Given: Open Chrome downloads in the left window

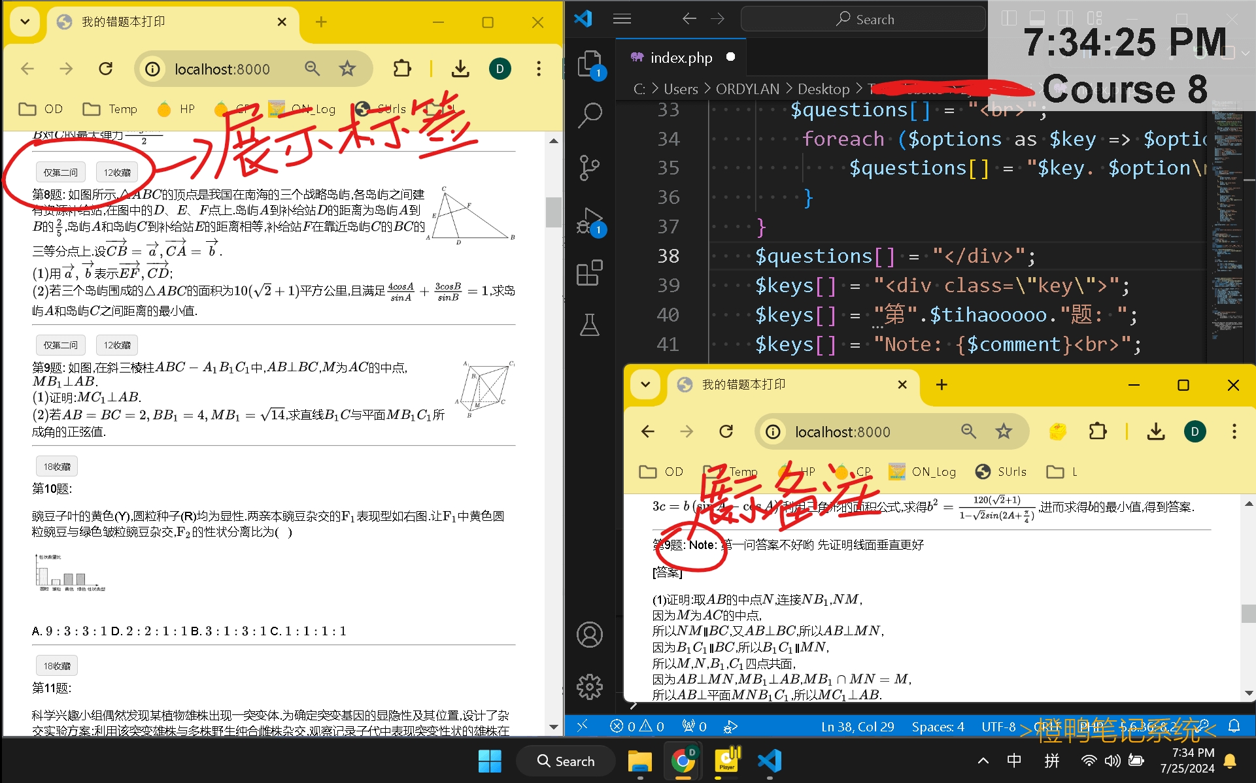Looking at the screenshot, I should click(460, 68).
